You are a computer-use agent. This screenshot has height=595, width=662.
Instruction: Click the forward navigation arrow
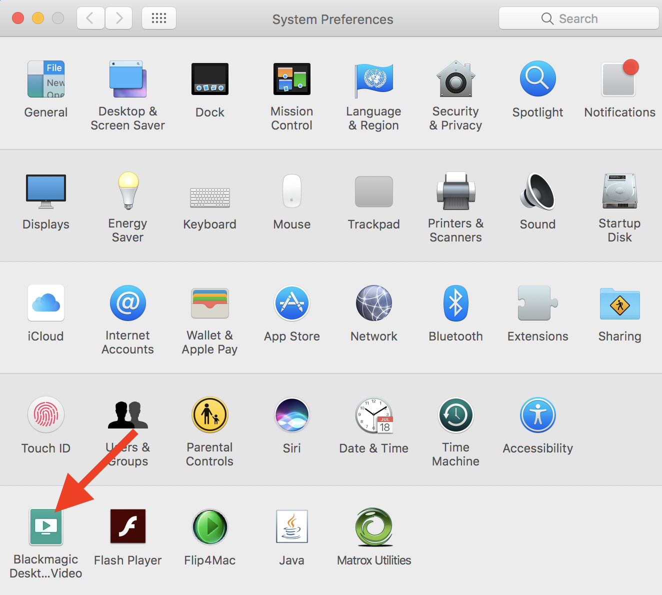pyautogui.click(x=119, y=18)
